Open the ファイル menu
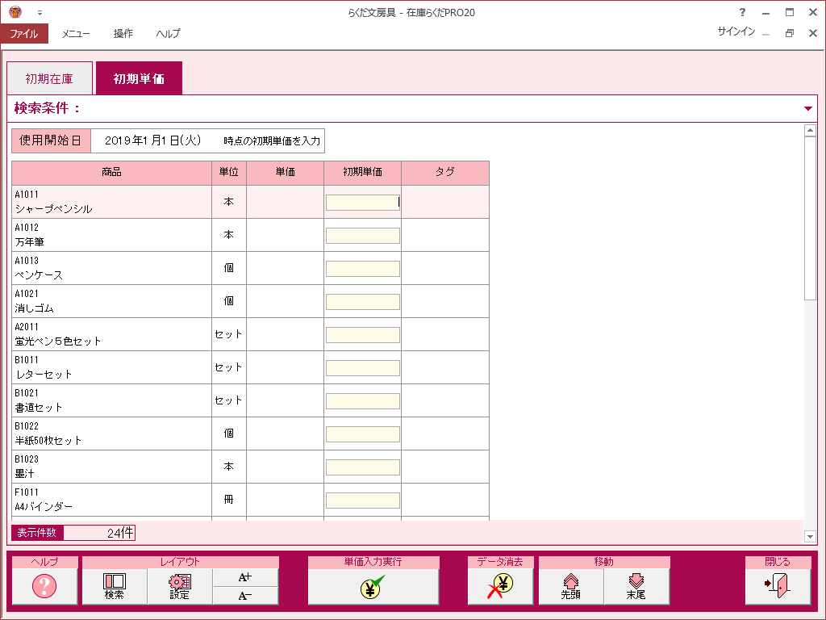This screenshot has height=620, width=826. click(x=24, y=34)
